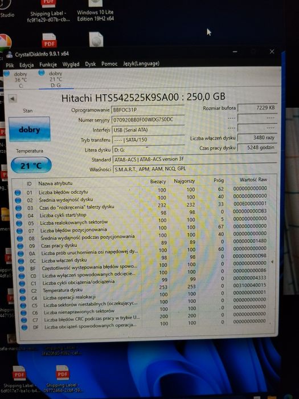The height and width of the screenshot is (399, 299).
Task: Open the Pomoc menu
Action: tap(109, 64)
